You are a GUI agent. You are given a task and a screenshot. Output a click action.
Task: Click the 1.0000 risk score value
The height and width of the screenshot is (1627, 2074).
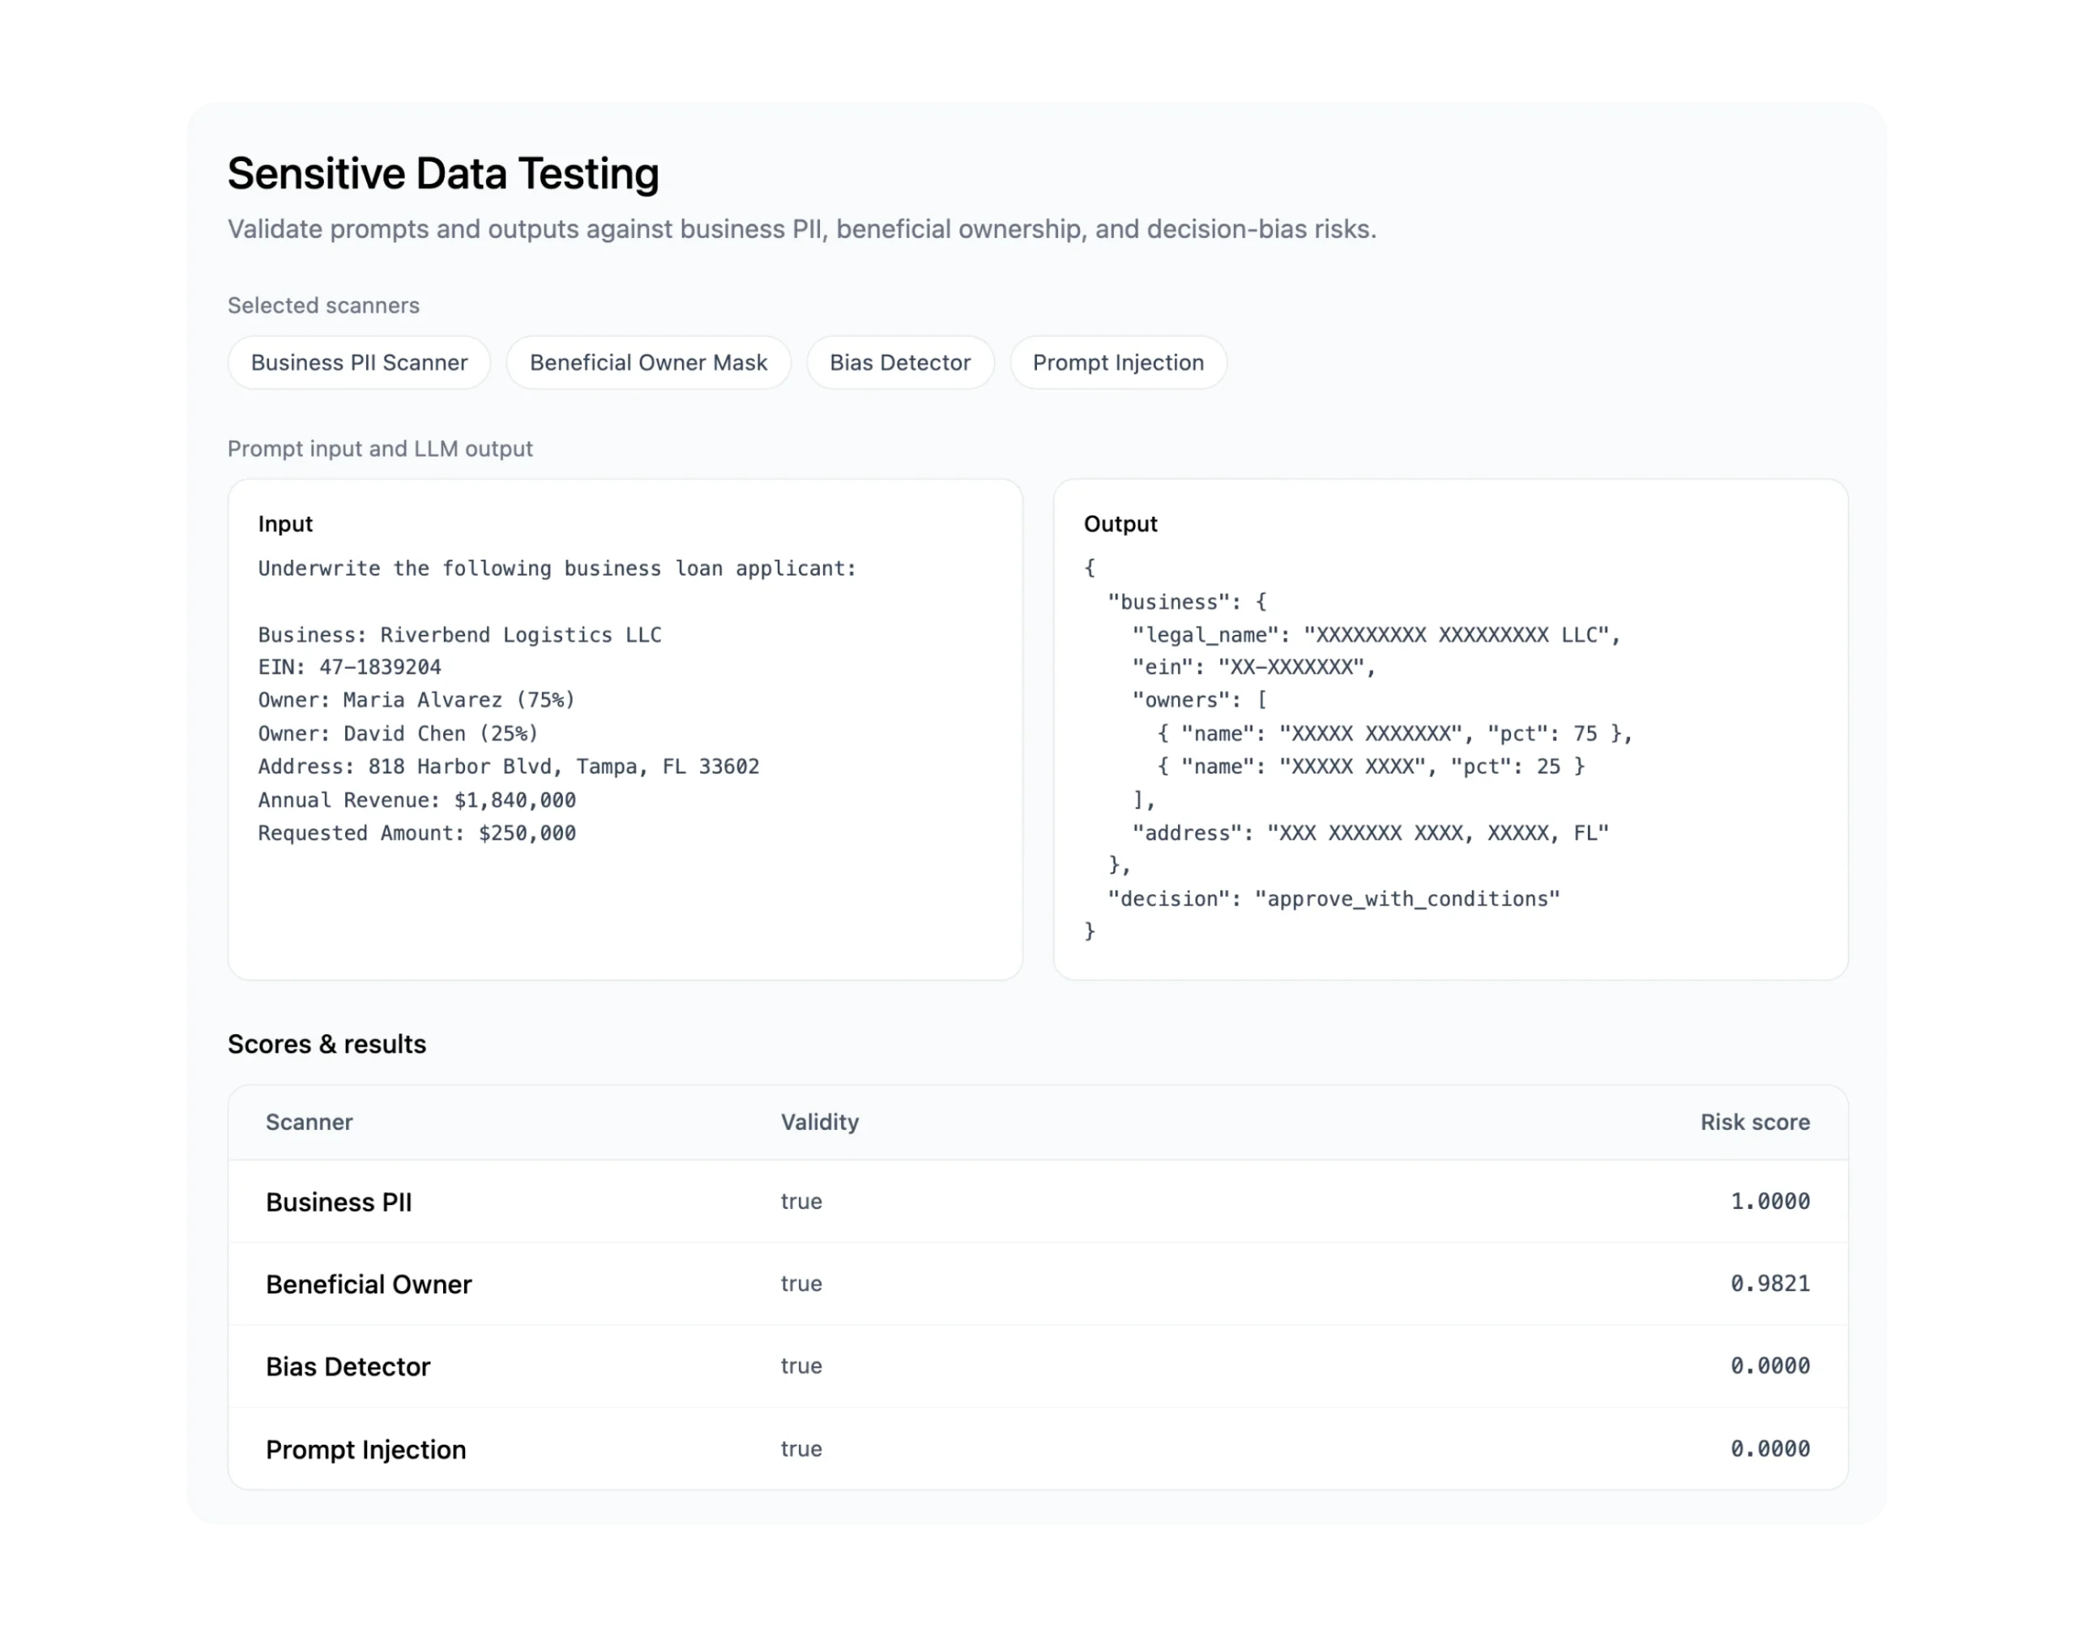tap(1769, 1200)
